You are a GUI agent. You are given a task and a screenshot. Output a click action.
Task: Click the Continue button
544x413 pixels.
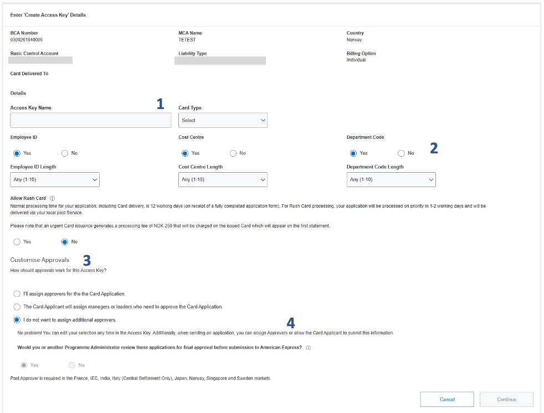(x=506, y=399)
